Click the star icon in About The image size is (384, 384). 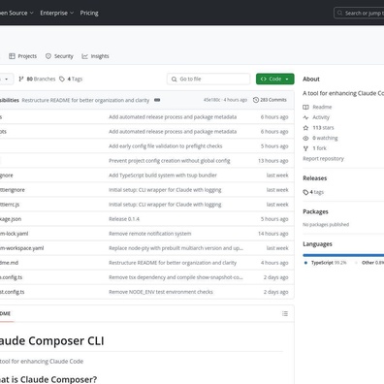[x=305, y=128]
